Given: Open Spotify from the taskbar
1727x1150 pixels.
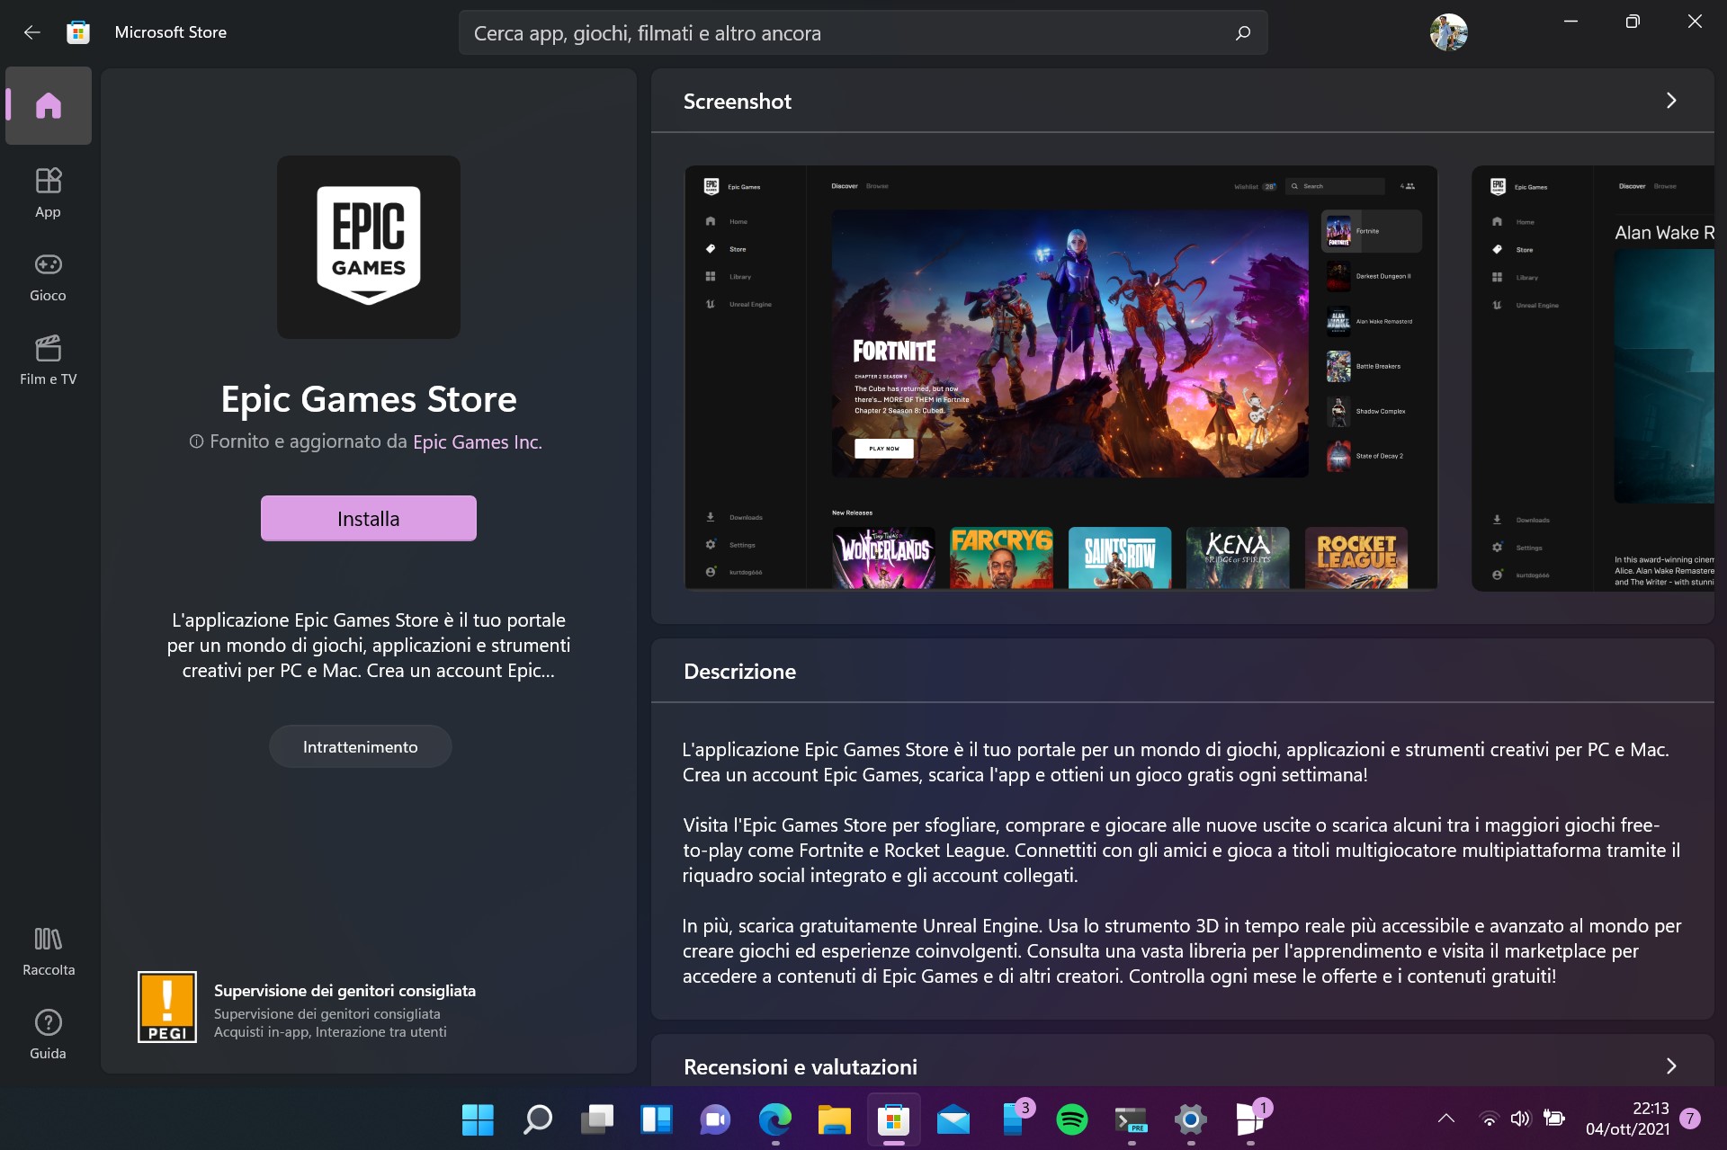Looking at the screenshot, I should [1071, 1119].
